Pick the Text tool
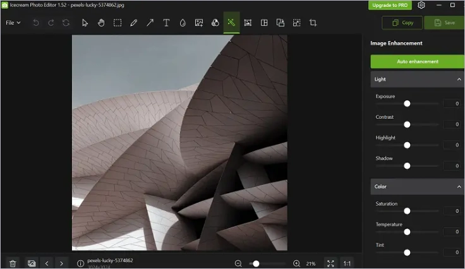Image resolution: width=465 pixels, height=269 pixels. coord(166,23)
